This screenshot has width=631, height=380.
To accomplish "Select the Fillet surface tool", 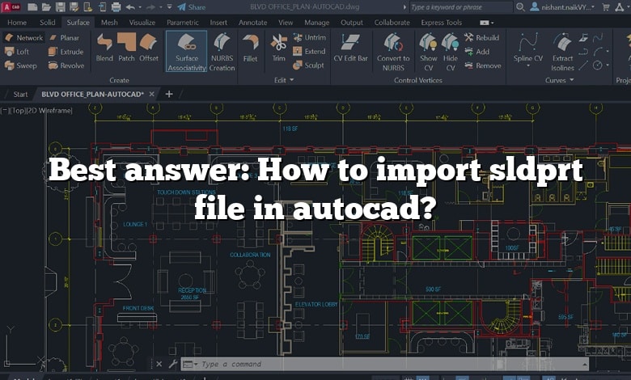I will [250, 48].
